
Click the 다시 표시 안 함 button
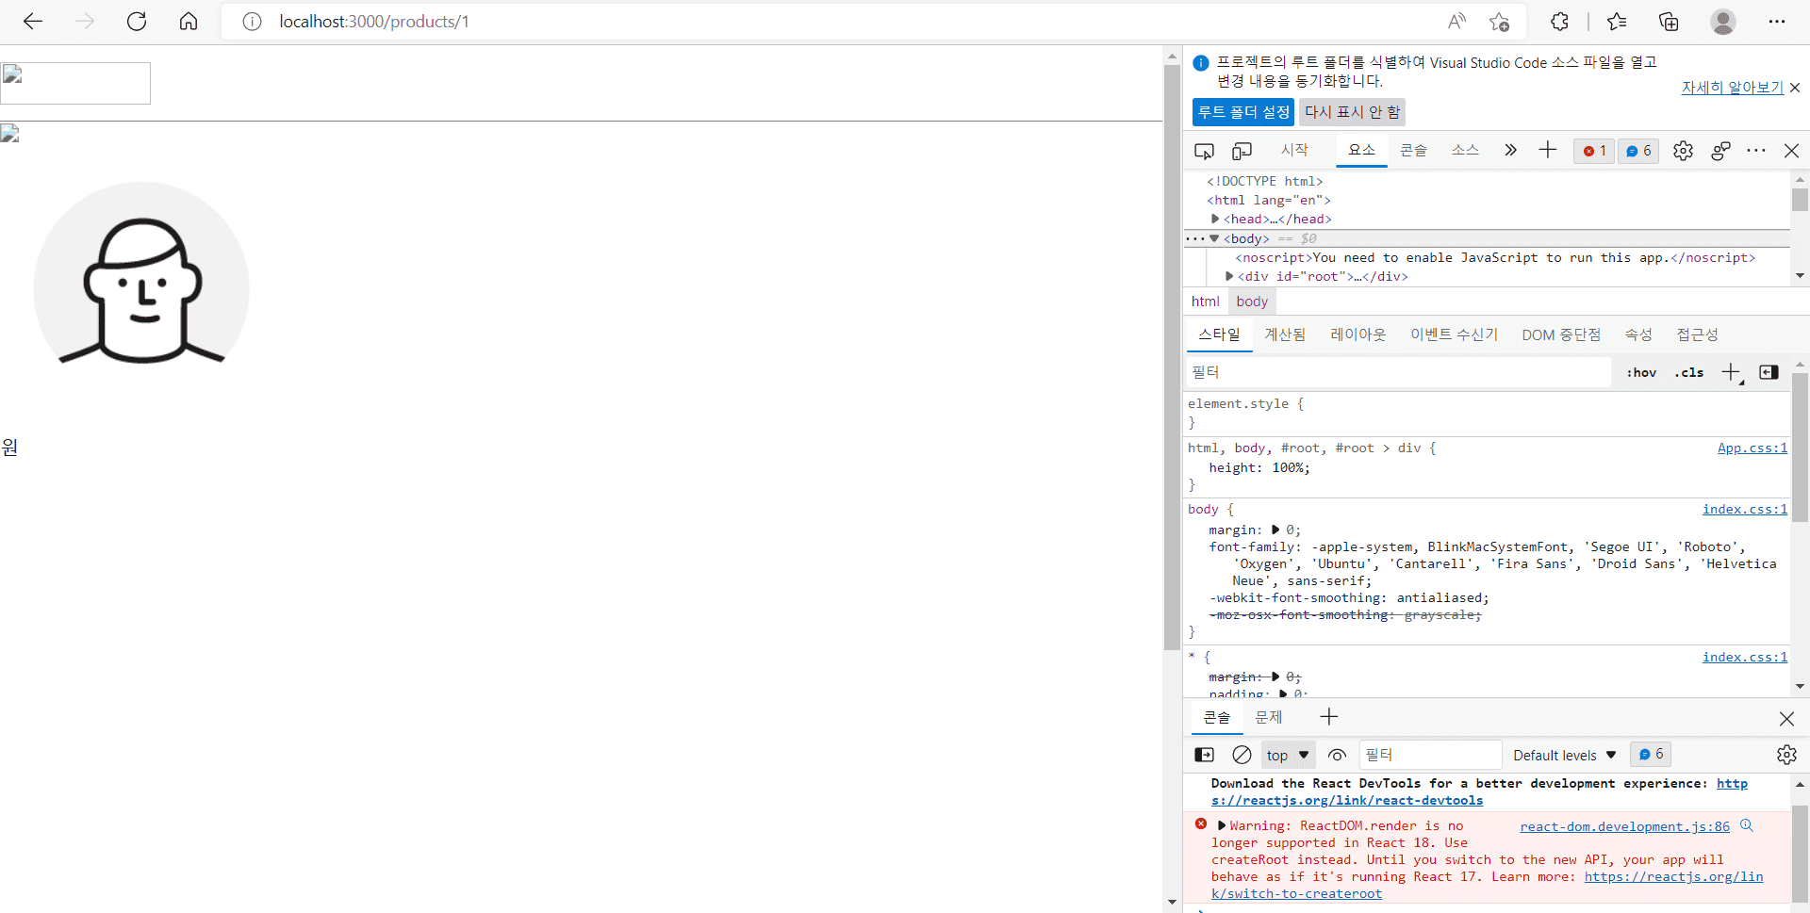point(1352,112)
